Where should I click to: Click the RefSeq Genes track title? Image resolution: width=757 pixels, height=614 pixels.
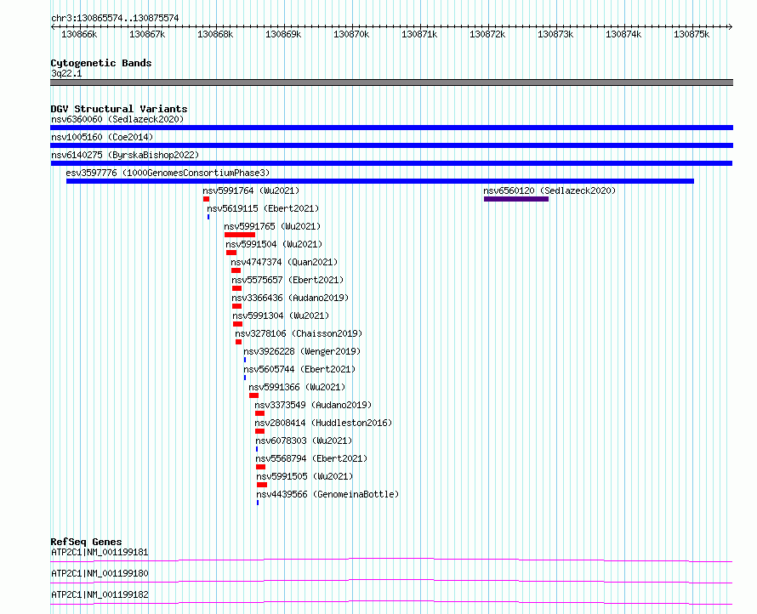[x=86, y=542]
